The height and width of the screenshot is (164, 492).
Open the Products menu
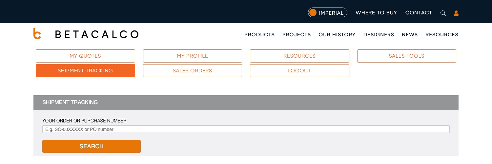[259, 35]
